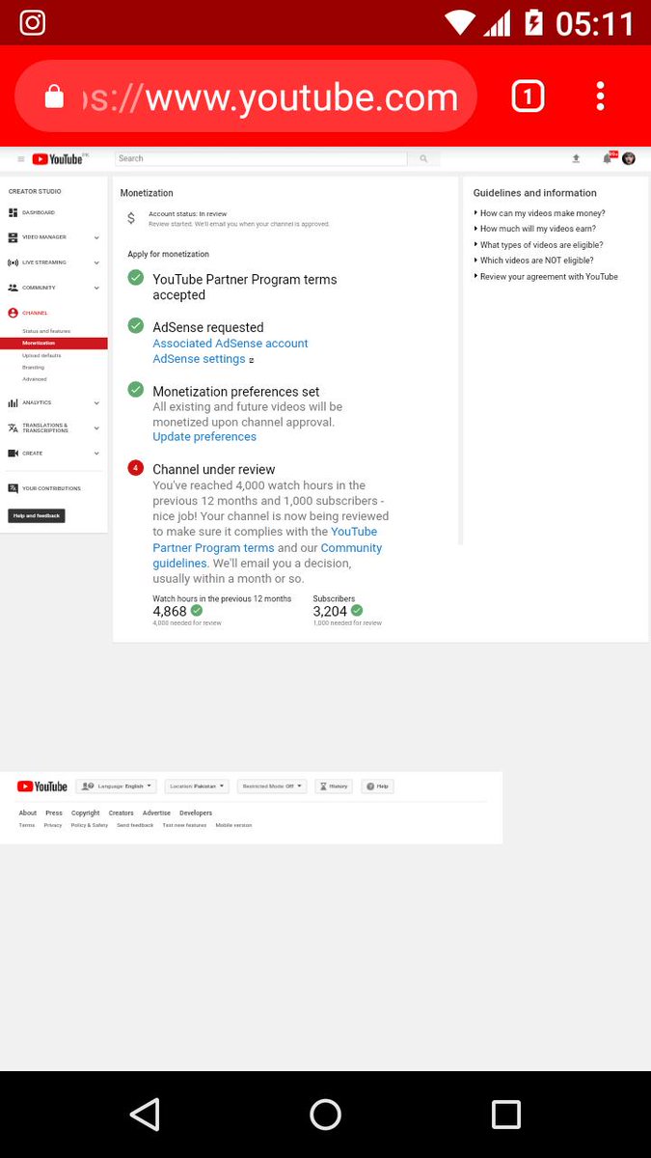Click the Update preferences link
651x1158 pixels.
pyautogui.click(x=204, y=437)
